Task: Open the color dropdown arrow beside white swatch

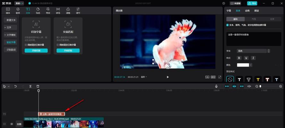Action: 251,65
